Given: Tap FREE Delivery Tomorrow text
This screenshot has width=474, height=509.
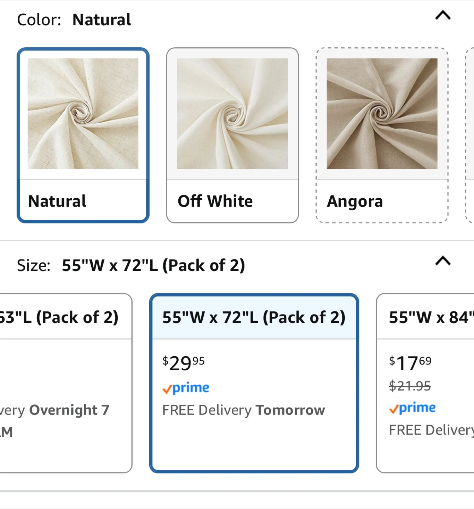Looking at the screenshot, I should point(243,410).
